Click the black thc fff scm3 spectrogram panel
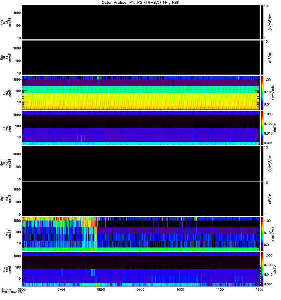 (140, 199)
